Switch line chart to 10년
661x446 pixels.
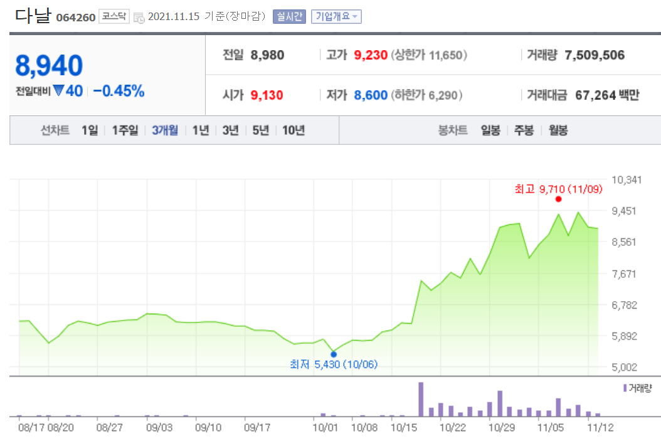tap(293, 130)
